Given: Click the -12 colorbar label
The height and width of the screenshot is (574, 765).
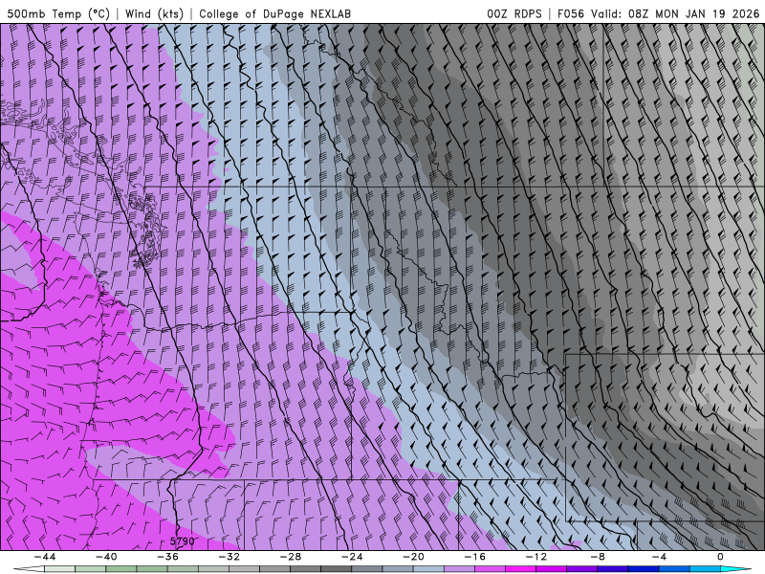Looking at the screenshot, I should (x=536, y=557).
